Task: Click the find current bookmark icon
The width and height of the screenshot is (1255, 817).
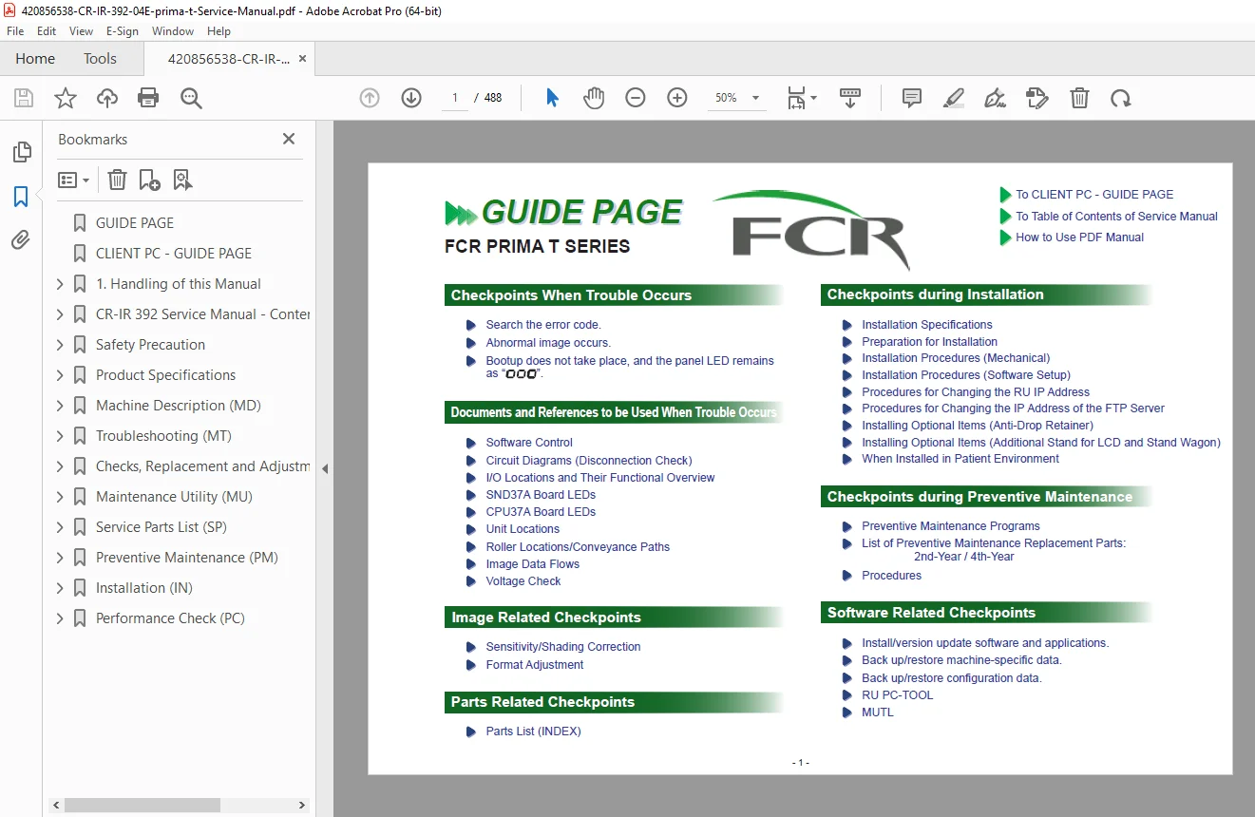Action: point(183,180)
